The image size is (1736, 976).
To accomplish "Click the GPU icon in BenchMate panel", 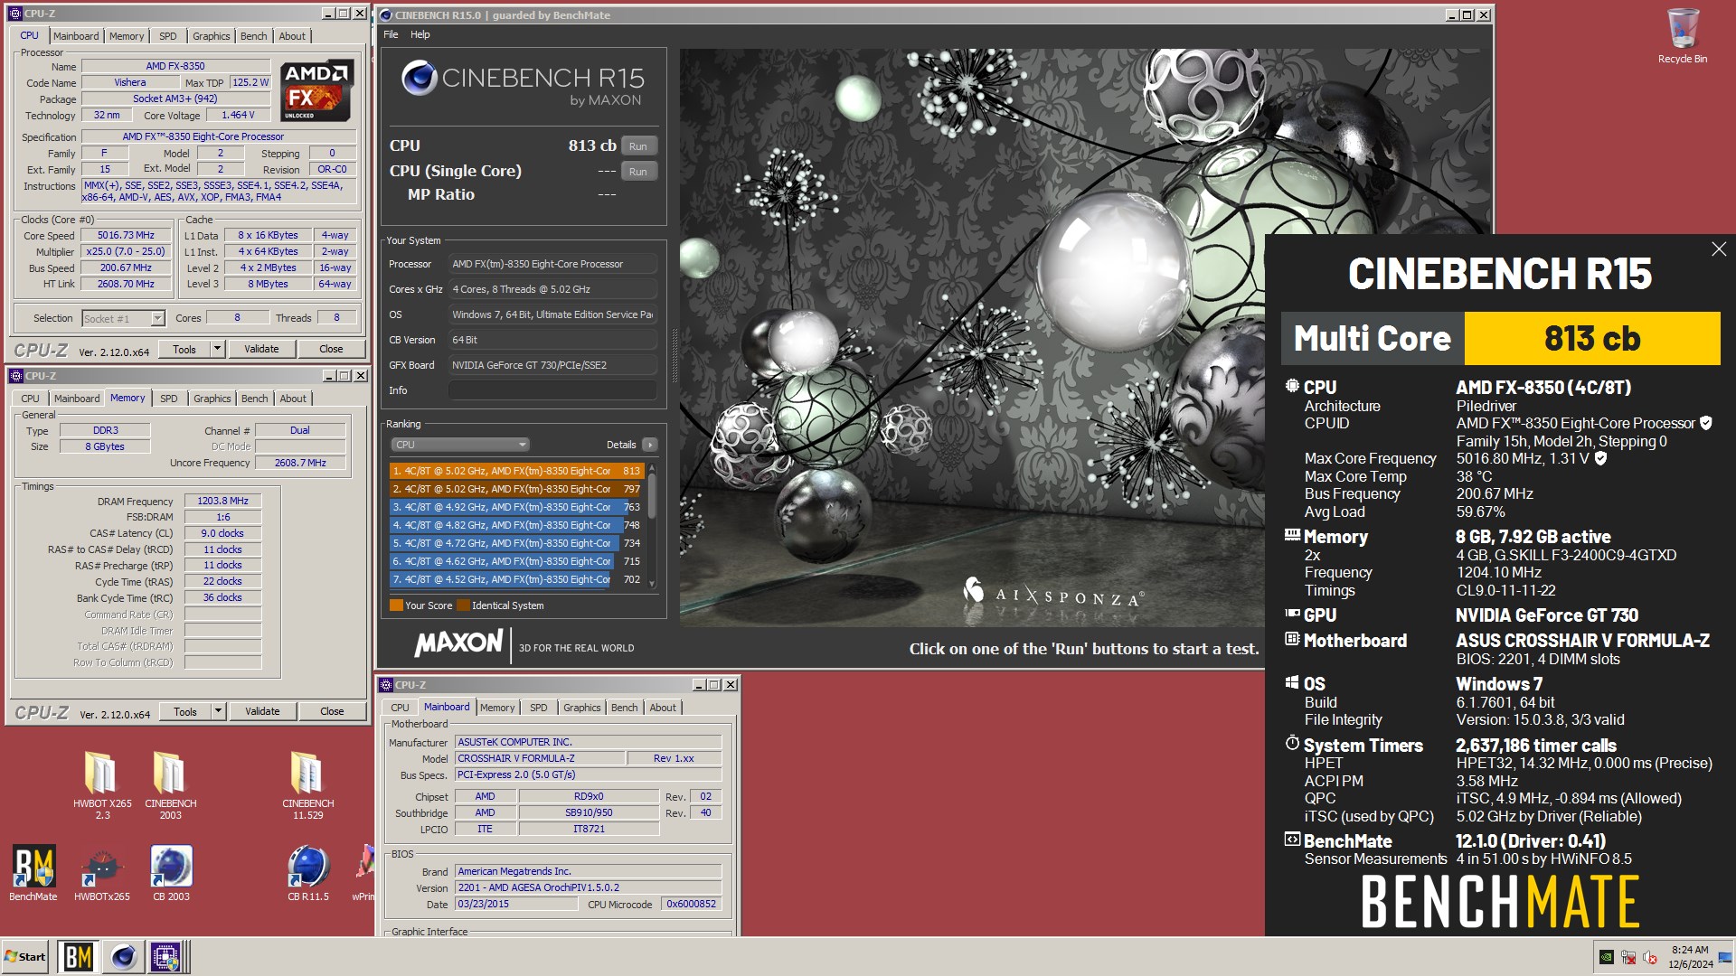I will pos(1292,614).
